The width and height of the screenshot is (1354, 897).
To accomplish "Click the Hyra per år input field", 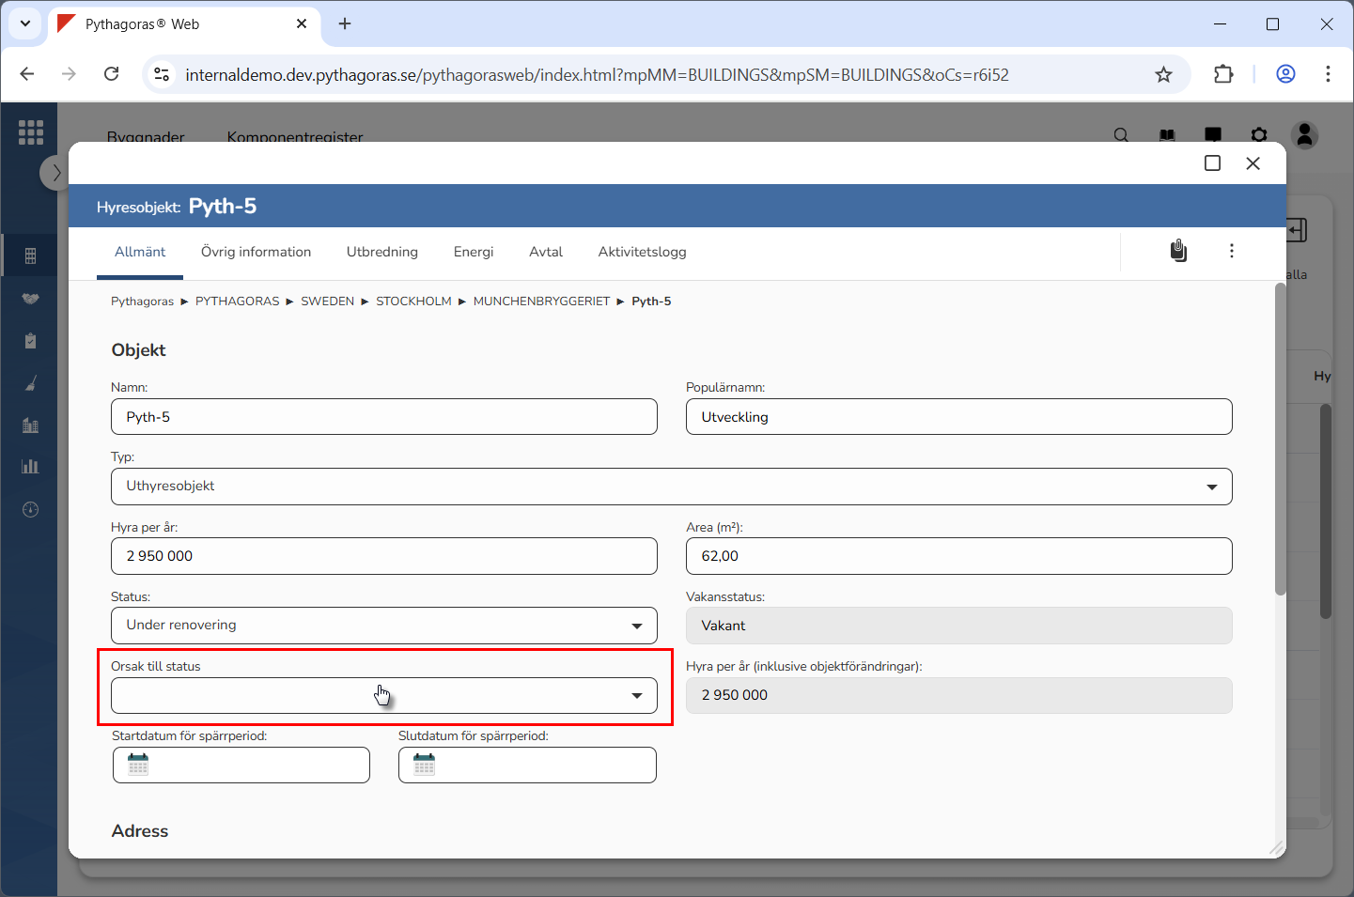I will pos(383,556).
